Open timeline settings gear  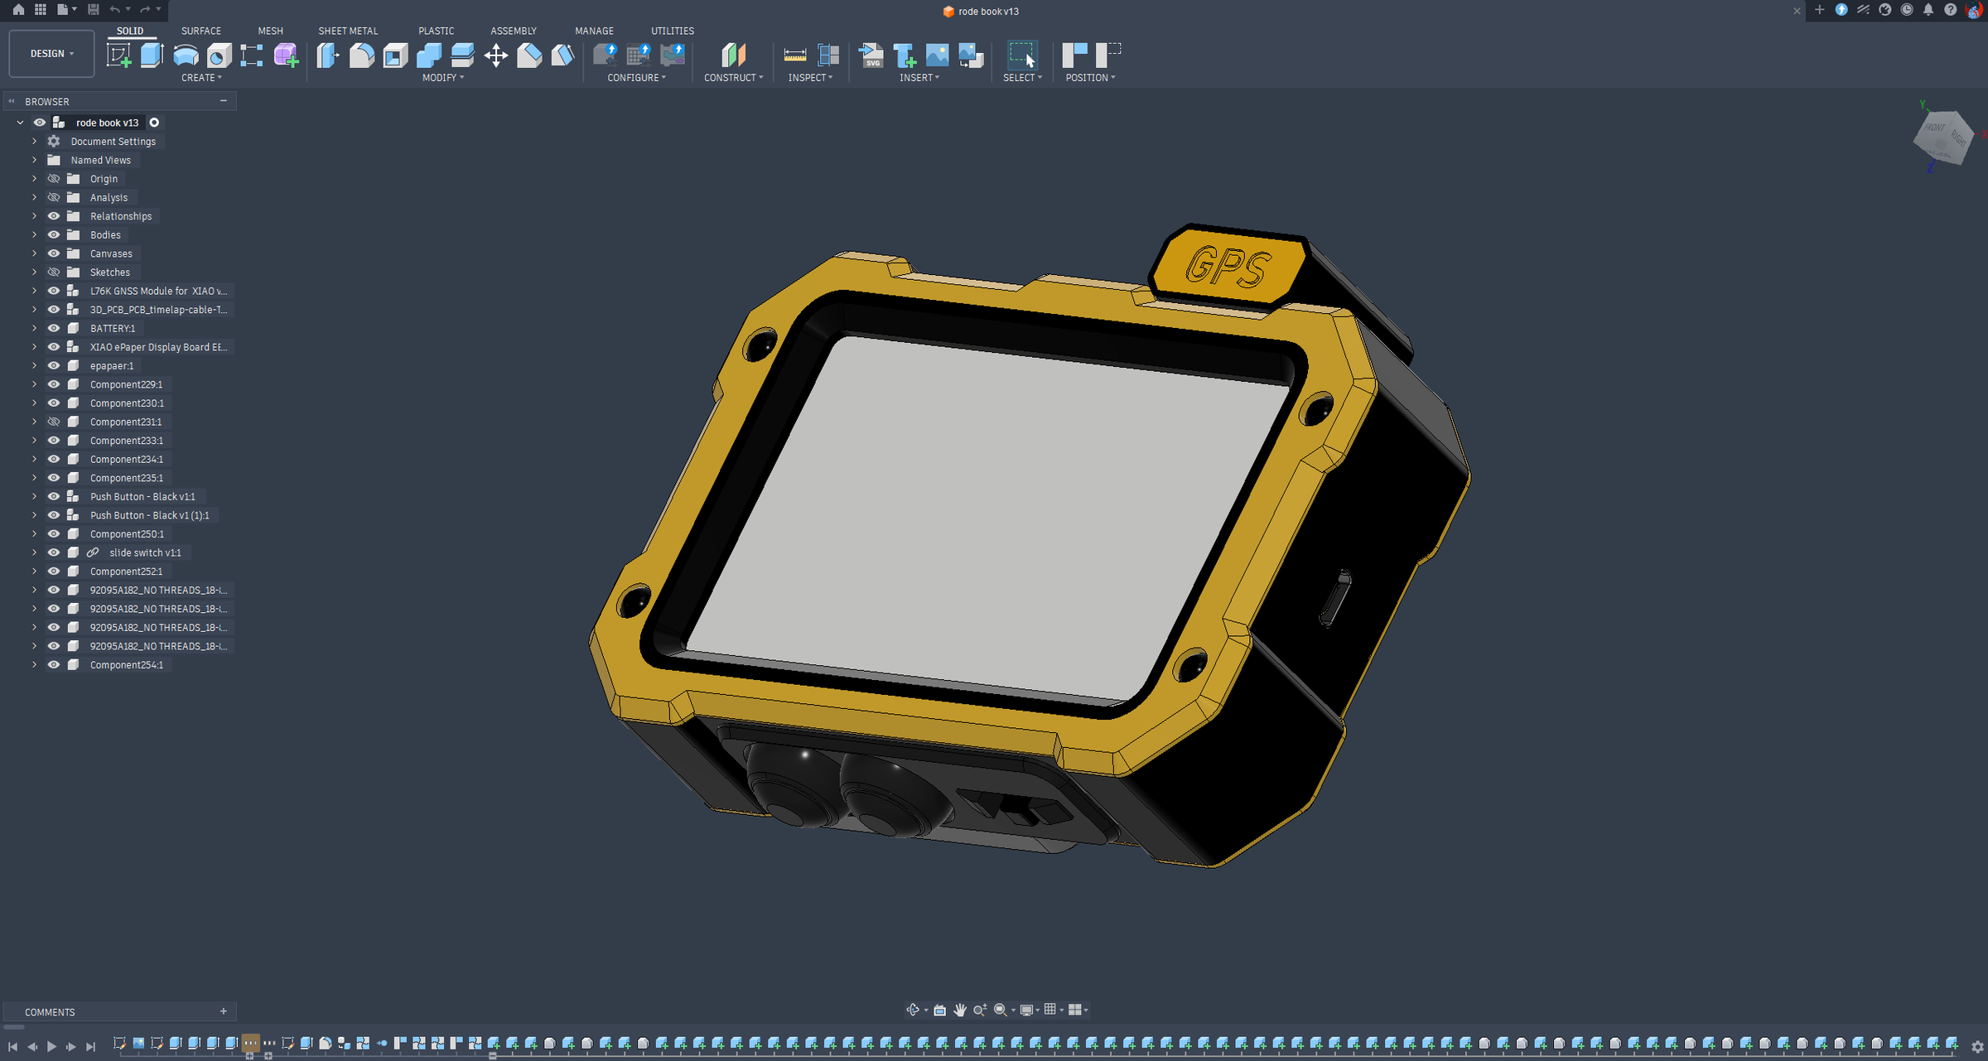click(1977, 1047)
